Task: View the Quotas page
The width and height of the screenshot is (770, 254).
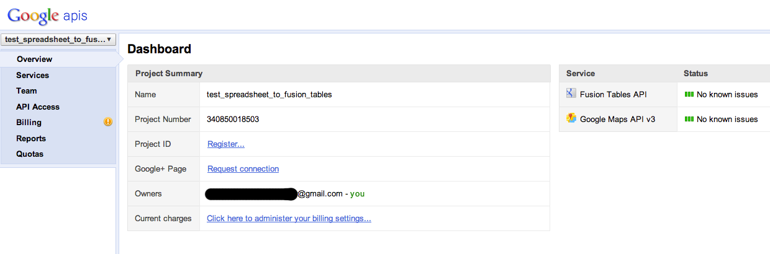Action: coord(30,154)
